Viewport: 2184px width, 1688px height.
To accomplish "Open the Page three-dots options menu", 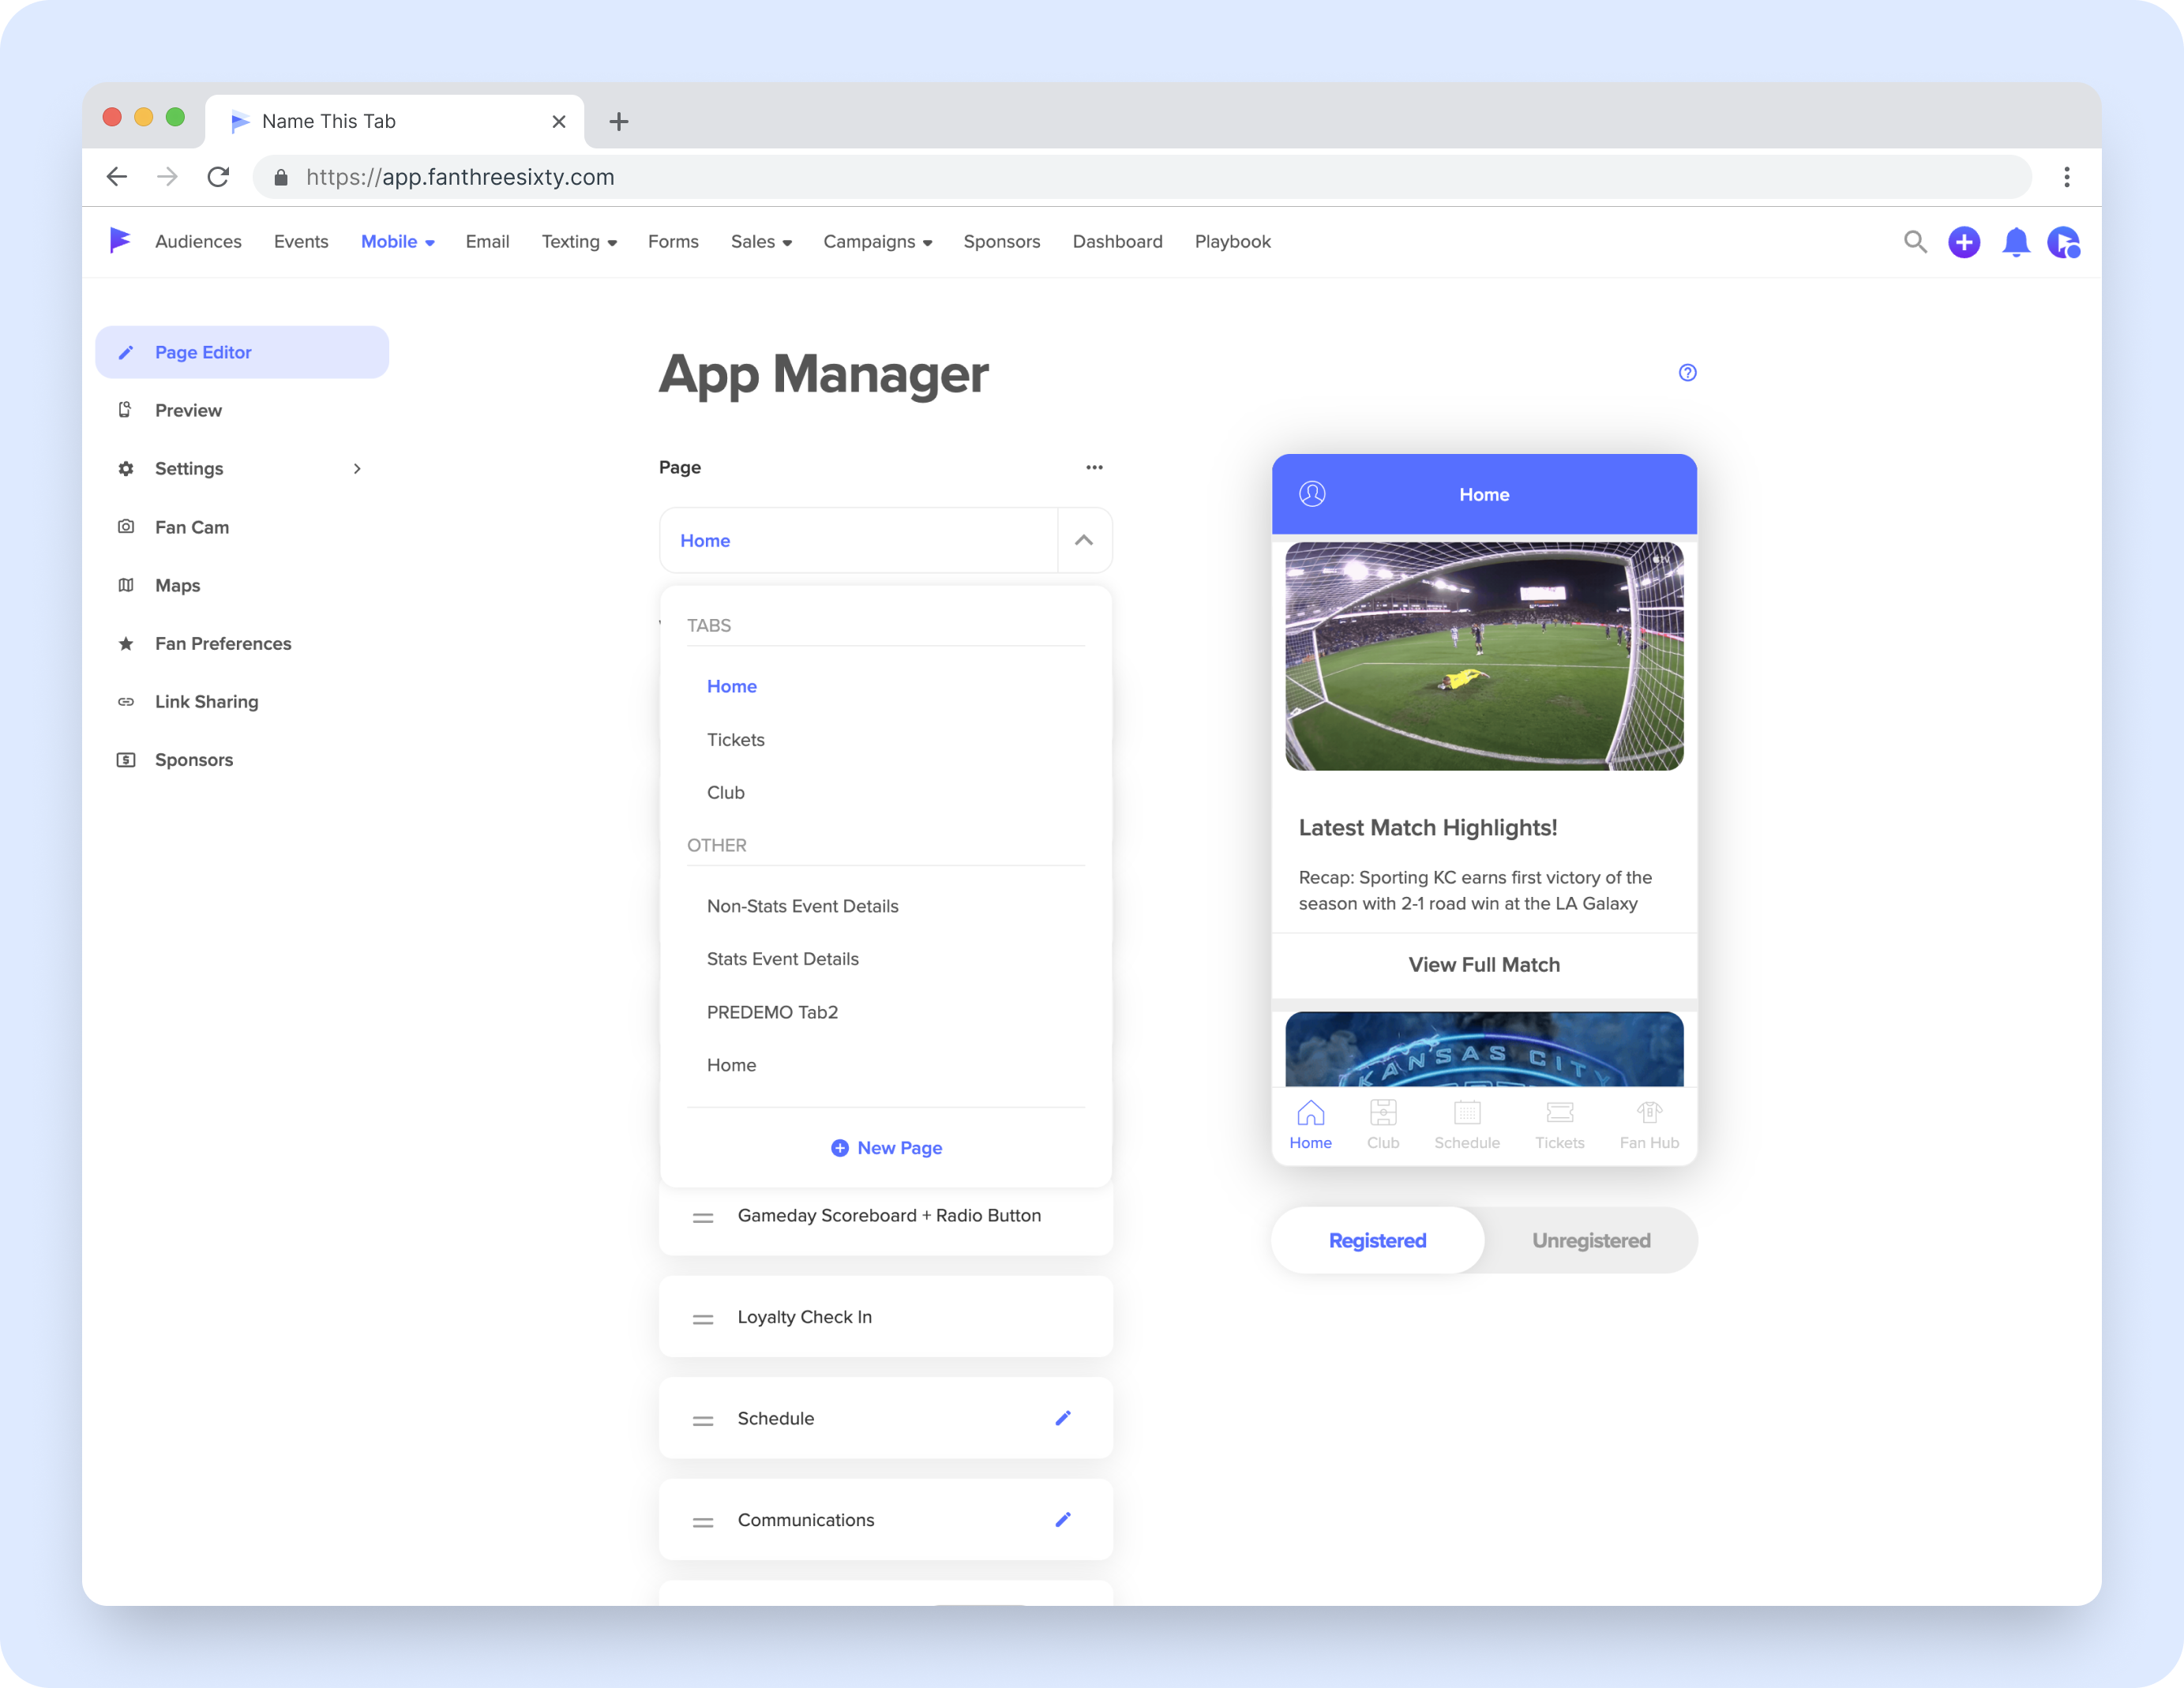I will (1094, 467).
